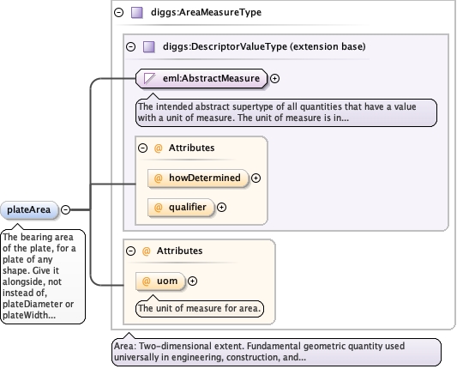Collapse the Attributes group containing uom
Viewport: 457px width, 369px height.
[130, 251]
